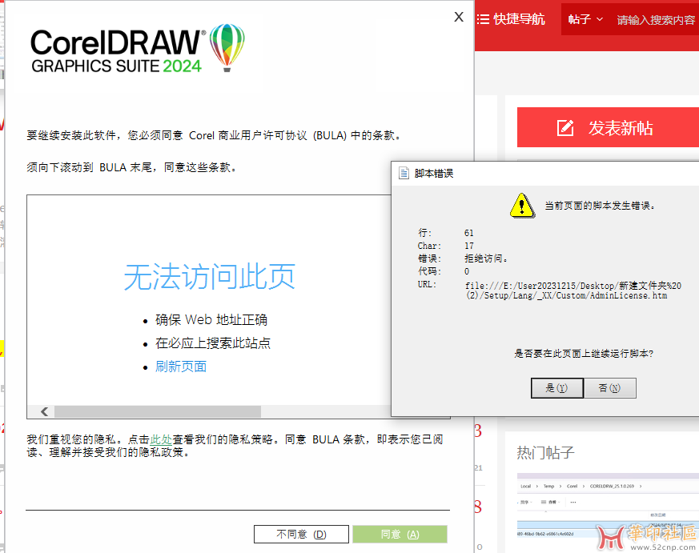Click the 刷新页面 link in the license pane
The width and height of the screenshot is (699, 553).
pos(180,367)
